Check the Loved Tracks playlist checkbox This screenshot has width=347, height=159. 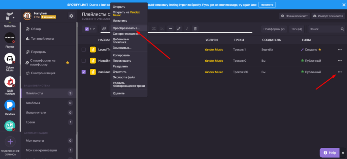coord(84,49)
